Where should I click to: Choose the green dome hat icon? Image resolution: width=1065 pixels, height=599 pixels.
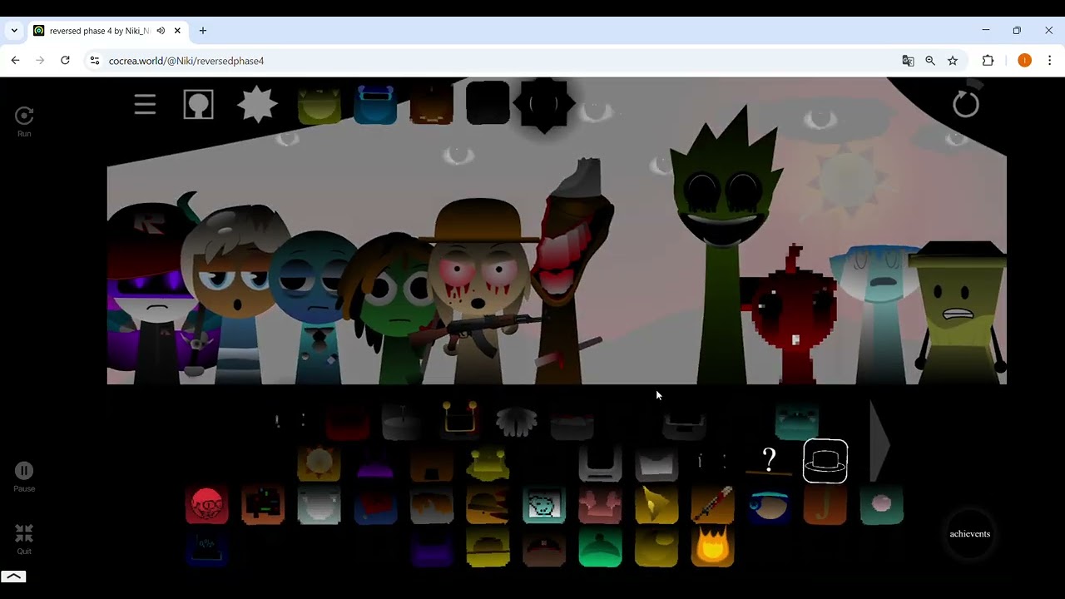click(600, 547)
